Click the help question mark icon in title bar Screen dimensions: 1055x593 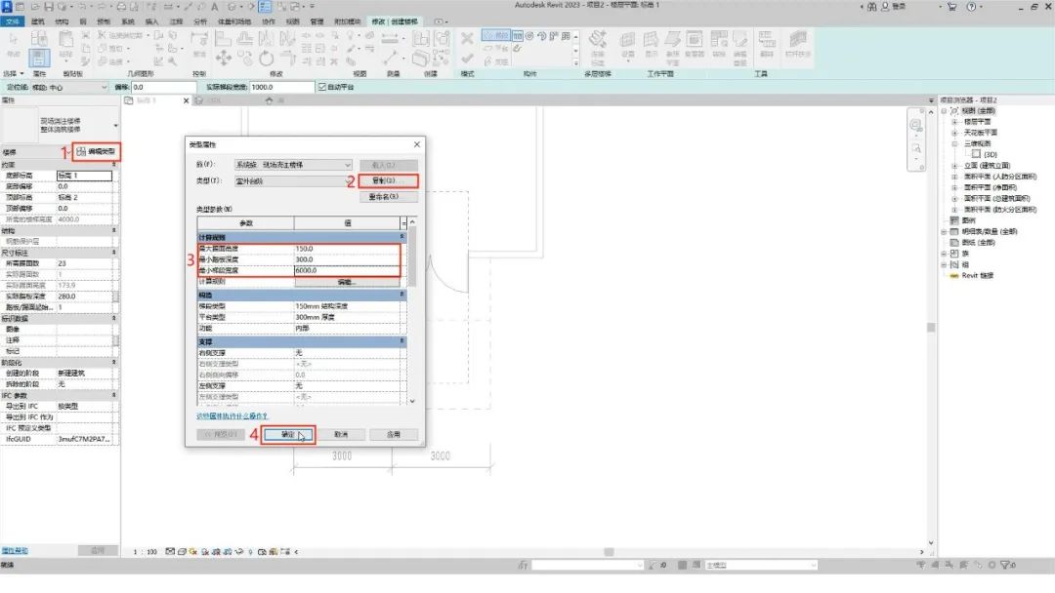tap(971, 6)
